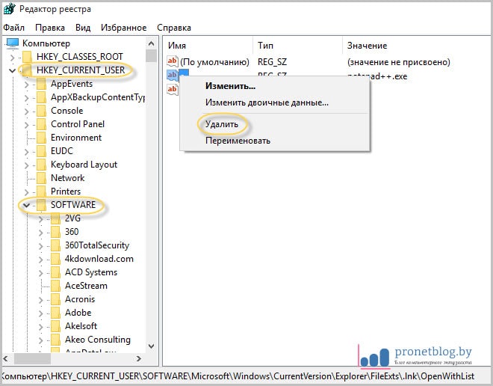This screenshot has width=493, height=386.
Task: Click the Keyboard Layout folder icon
Action: 41,165
